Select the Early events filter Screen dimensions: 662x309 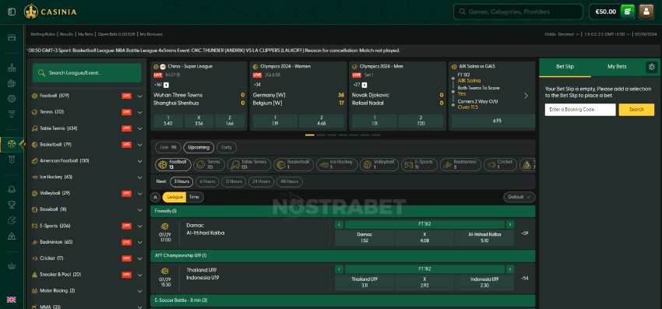pyautogui.click(x=227, y=147)
